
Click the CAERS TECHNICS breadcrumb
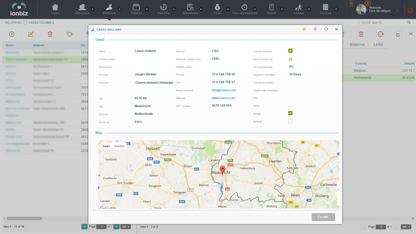pos(41,23)
